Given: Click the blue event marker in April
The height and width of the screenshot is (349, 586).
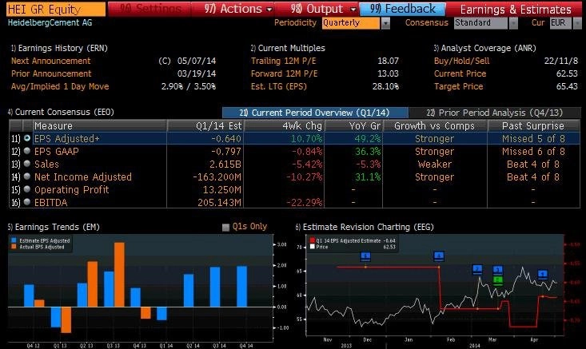Looking at the screenshot, I should tap(543, 275).
